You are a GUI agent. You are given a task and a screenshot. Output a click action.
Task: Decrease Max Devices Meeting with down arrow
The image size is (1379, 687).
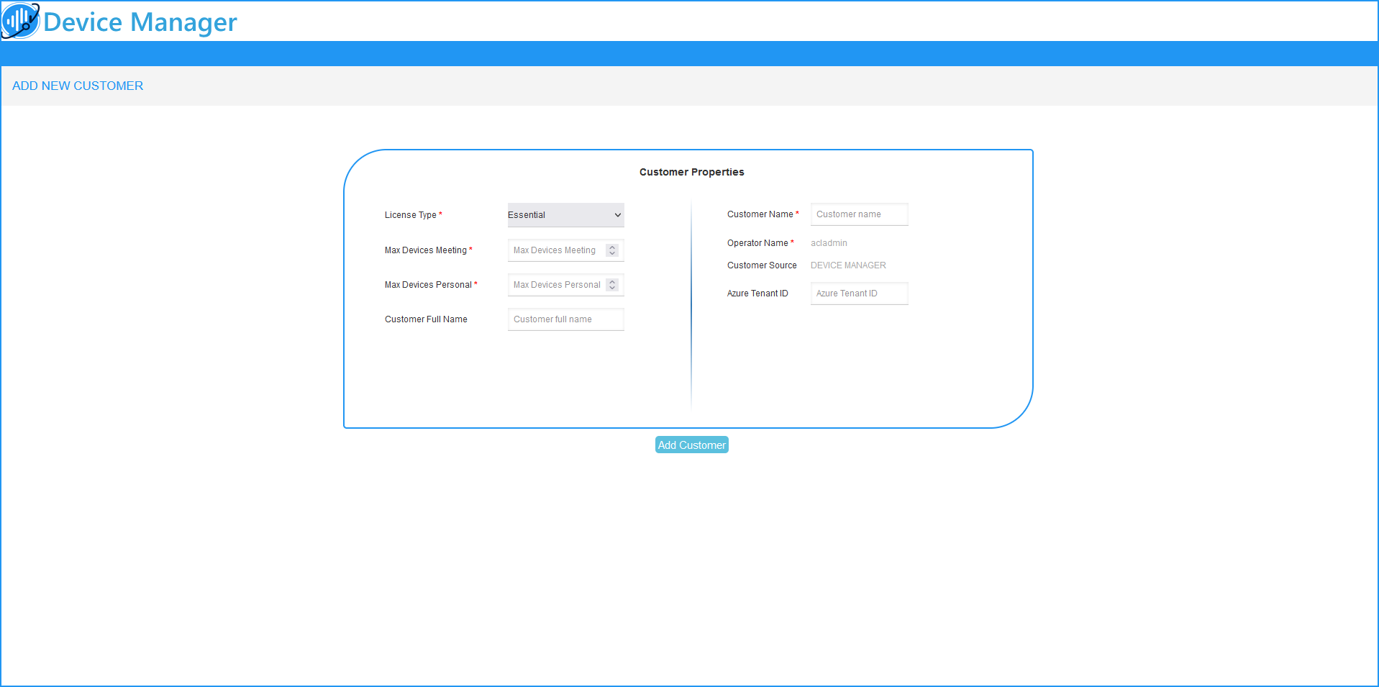[612, 253]
